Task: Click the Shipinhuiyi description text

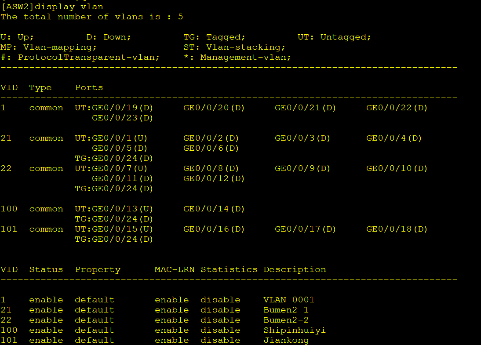Action: (295, 330)
